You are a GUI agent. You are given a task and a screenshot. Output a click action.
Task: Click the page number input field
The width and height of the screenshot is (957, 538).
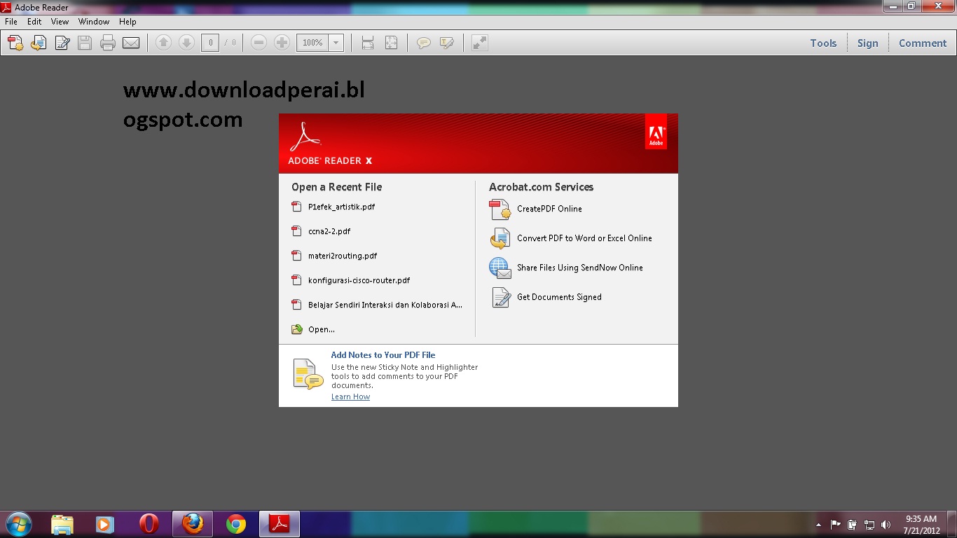tap(210, 43)
